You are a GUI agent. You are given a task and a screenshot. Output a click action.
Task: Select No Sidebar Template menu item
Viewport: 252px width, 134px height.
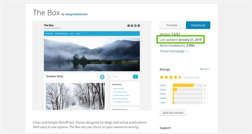[x=61, y=34]
